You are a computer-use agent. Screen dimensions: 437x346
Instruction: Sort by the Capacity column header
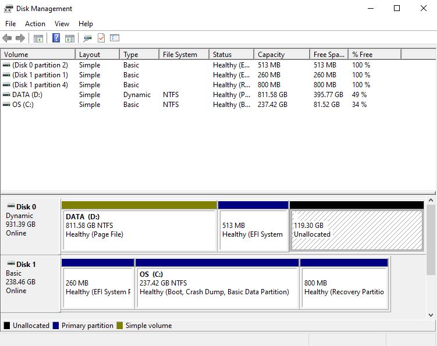pyautogui.click(x=282, y=54)
